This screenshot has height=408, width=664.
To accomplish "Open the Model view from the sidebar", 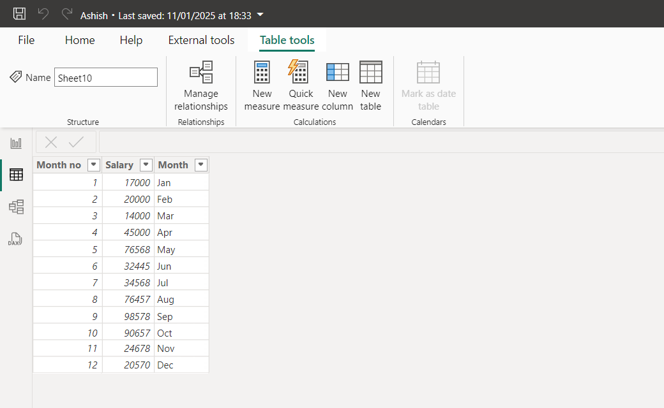I will 16,207.
